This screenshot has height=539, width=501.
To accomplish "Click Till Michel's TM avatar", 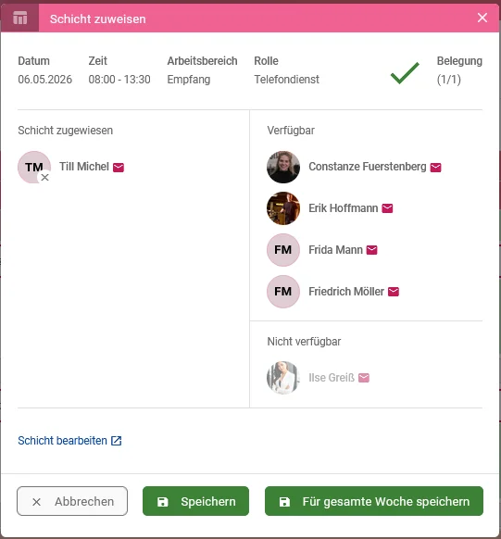I will (x=34, y=167).
